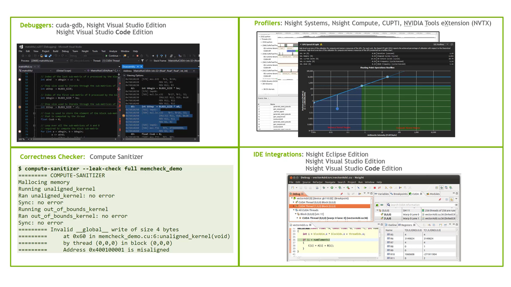Open the Nsight menu in Visual Studio
511x287 pixels.
85,51
